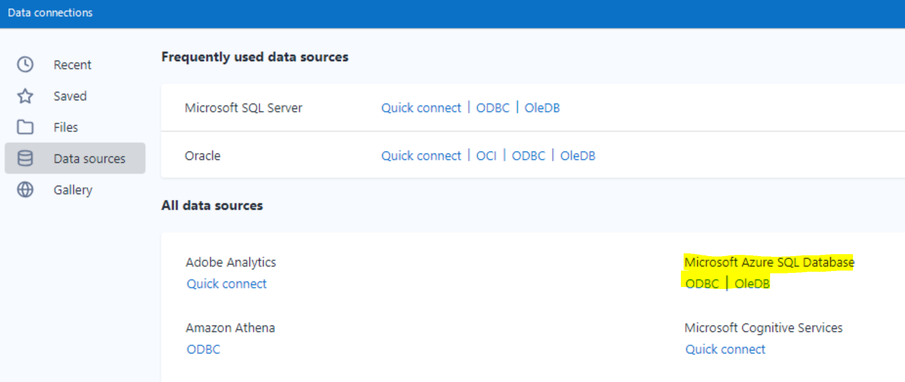905x382 pixels.
Task: Select the Recent navigation entry
Action: tap(72, 64)
